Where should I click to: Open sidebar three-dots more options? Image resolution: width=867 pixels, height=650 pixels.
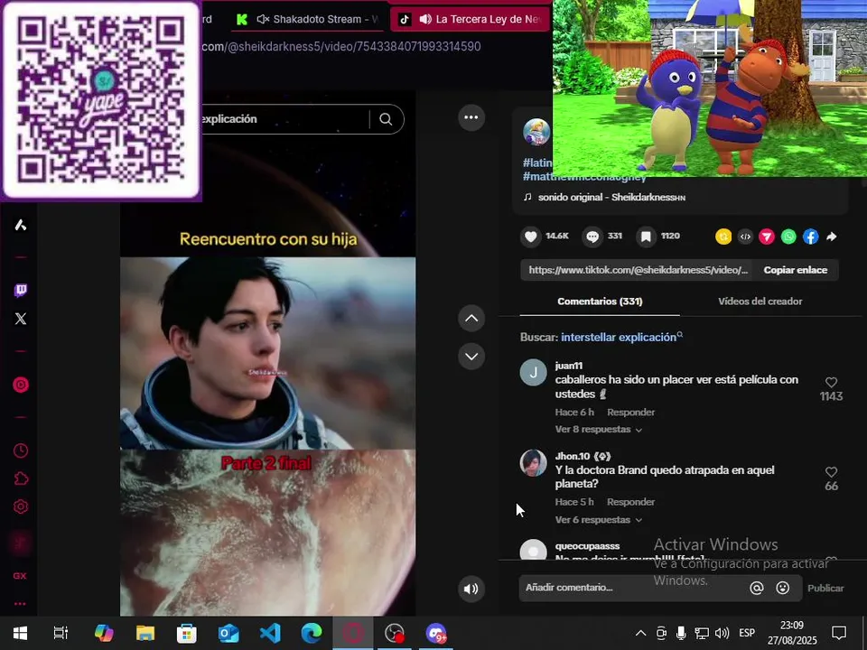(20, 604)
